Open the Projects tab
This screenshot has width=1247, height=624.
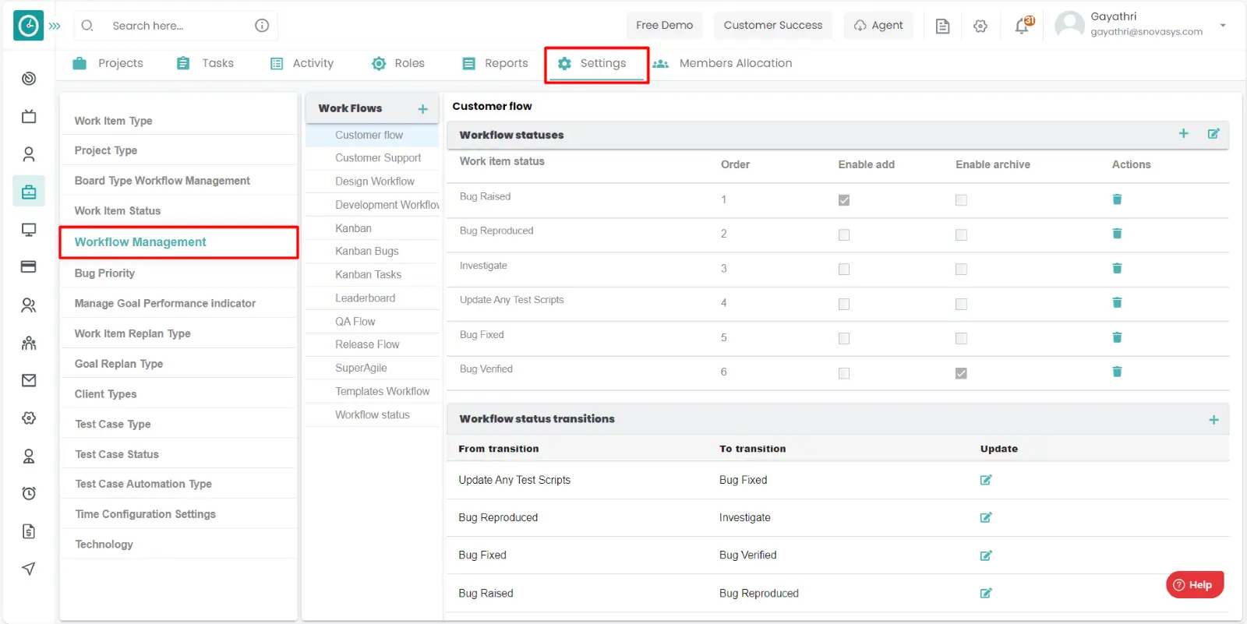point(108,63)
